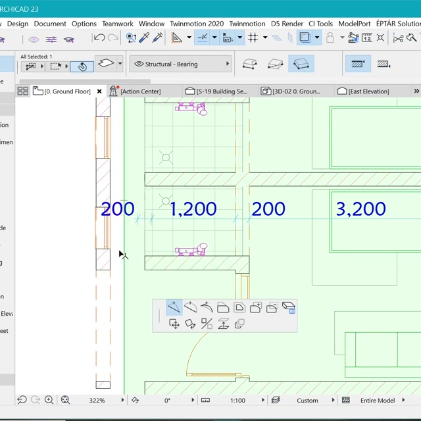The image size is (421, 421).
Task: Toggle the Trace reference button
Action: (x=305, y=38)
